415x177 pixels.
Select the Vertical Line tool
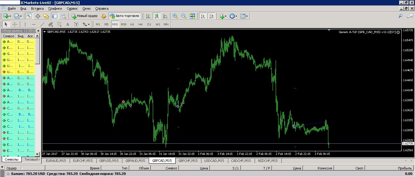(x=25, y=24)
